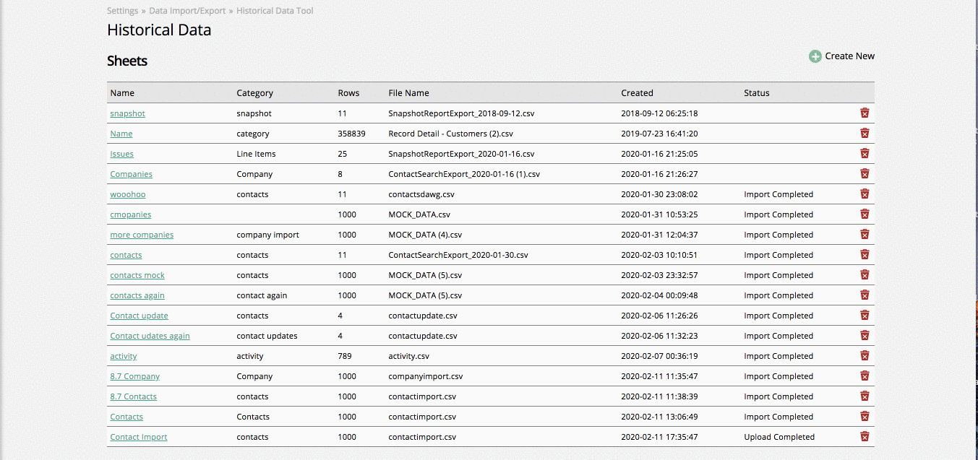Open the Contact update sheet link
The height and width of the screenshot is (460, 978).
pos(139,316)
